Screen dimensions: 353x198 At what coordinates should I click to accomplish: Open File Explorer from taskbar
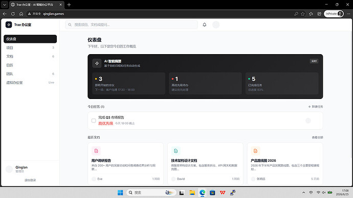pos(192,192)
